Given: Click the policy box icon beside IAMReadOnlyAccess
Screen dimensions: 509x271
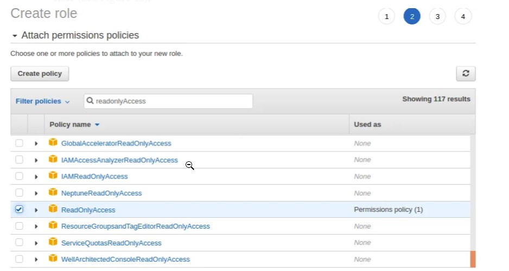Looking at the screenshot, I should pos(53,176).
